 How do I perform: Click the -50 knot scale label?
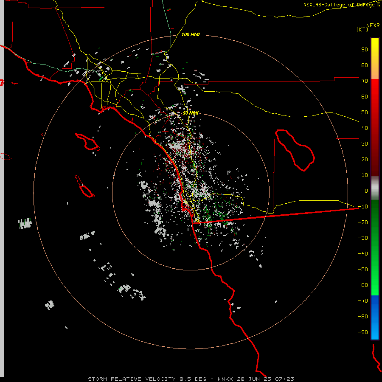[x=363, y=269]
